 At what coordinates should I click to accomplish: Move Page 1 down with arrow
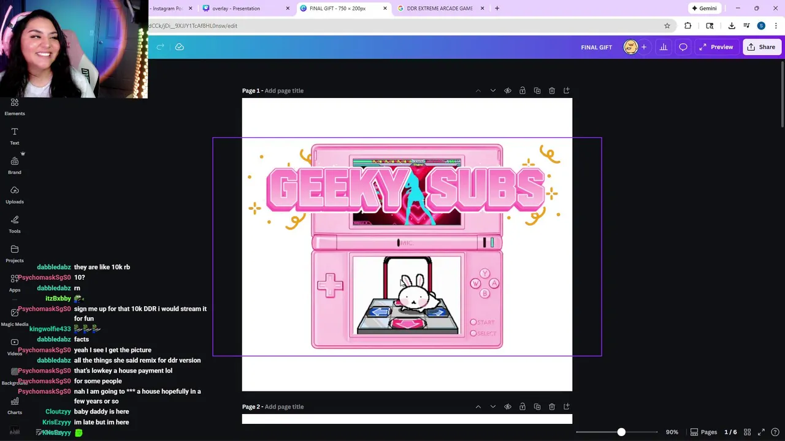coord(493,91)
